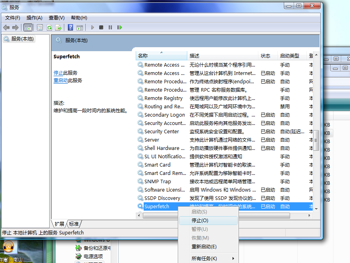350x263 pixels.
Task: Click the gear icon of Shell Hardware
Action: click(140, 148)
